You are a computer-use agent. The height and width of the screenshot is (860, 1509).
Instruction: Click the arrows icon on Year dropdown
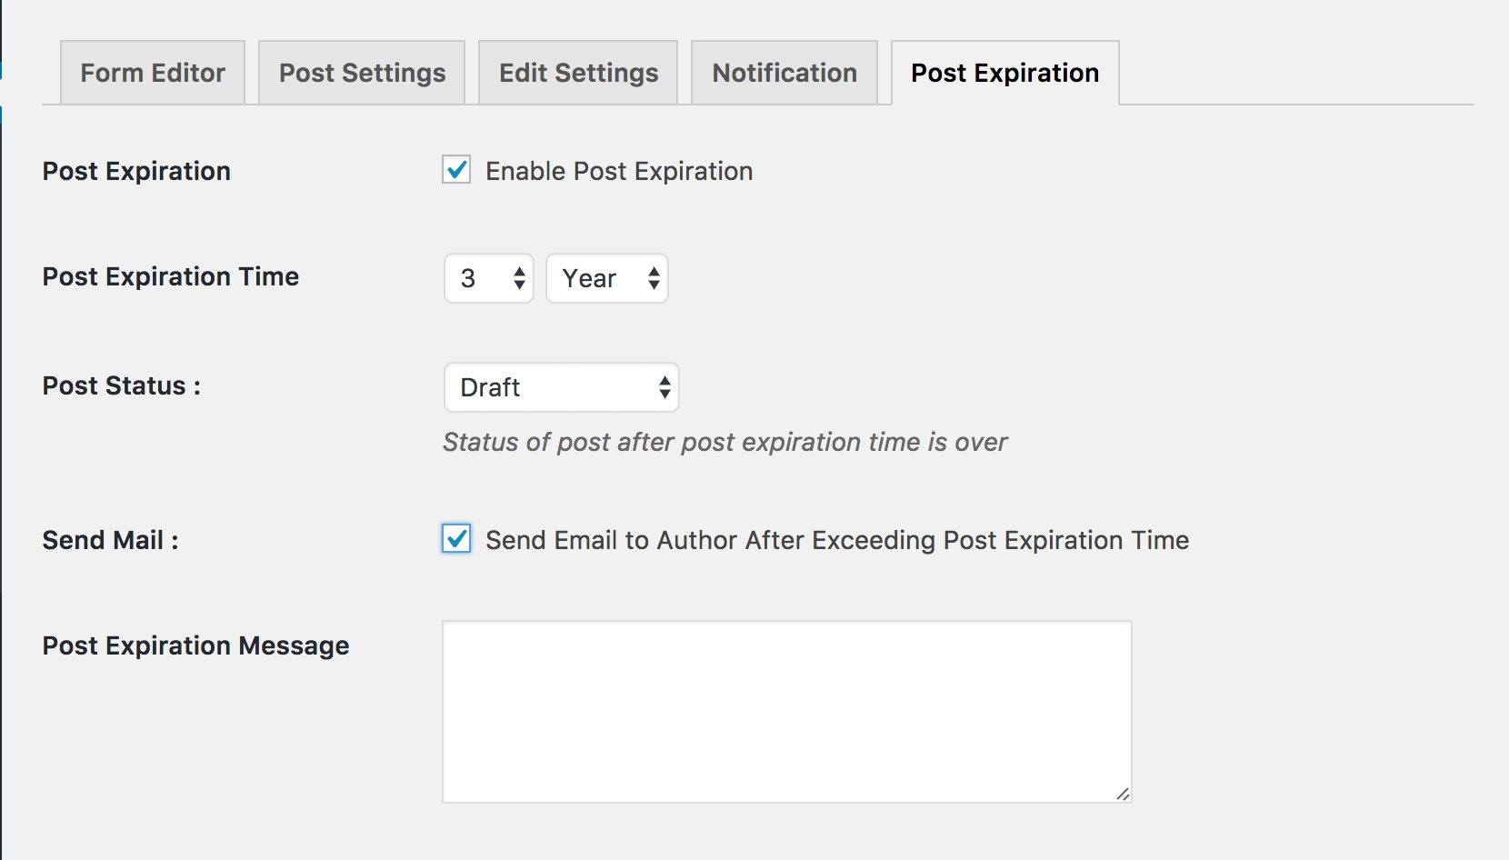pos(654,278)
